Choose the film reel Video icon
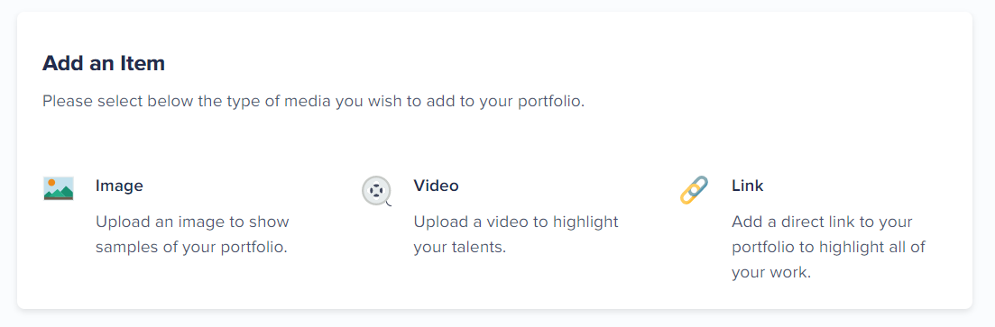The width and height of the screenshot is (995, 327). [x=377, y=191]
